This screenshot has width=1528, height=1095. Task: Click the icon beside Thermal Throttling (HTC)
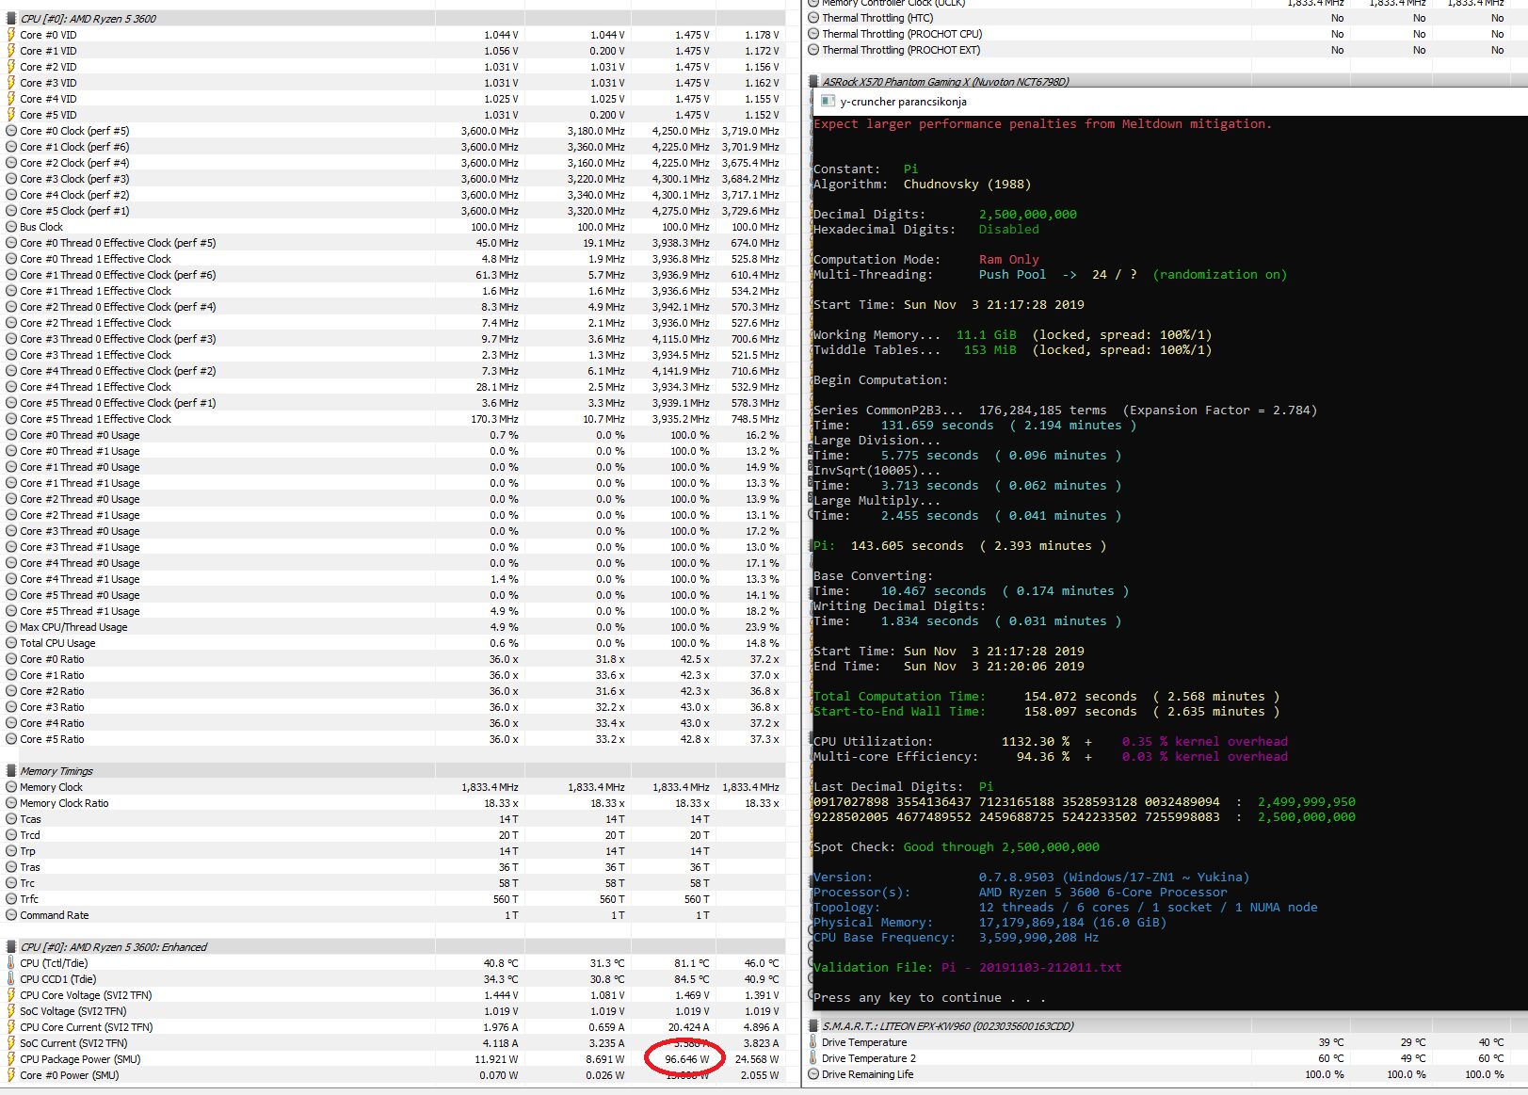click(x=813, y=18)
